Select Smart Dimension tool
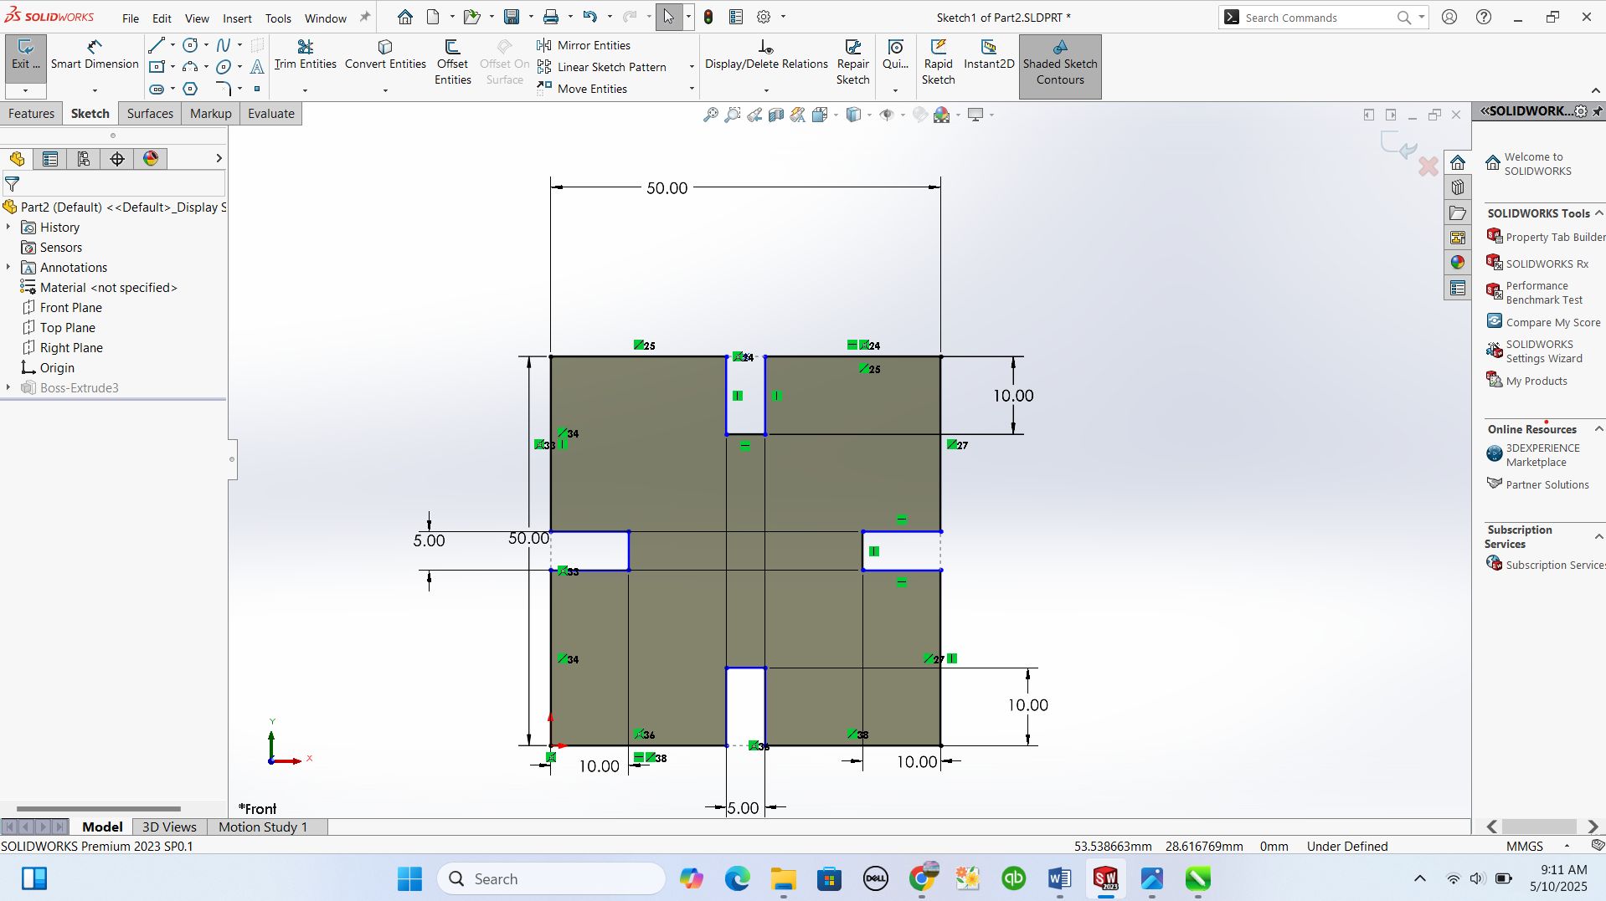The height and width of the screenshot is (901, 1606). [x=95, y=55]
